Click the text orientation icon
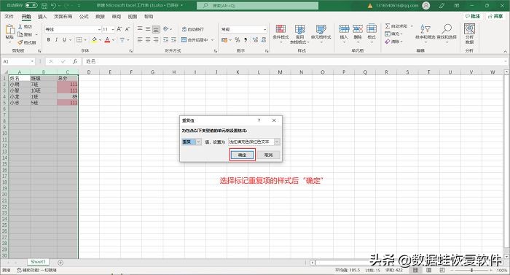510x275 pixels. pyautogui.click(x=166, y=29)
